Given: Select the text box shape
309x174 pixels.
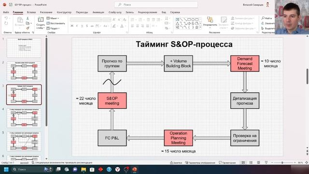Looking at the screenshot, I should pyautogui.click(x=177, y=19).
